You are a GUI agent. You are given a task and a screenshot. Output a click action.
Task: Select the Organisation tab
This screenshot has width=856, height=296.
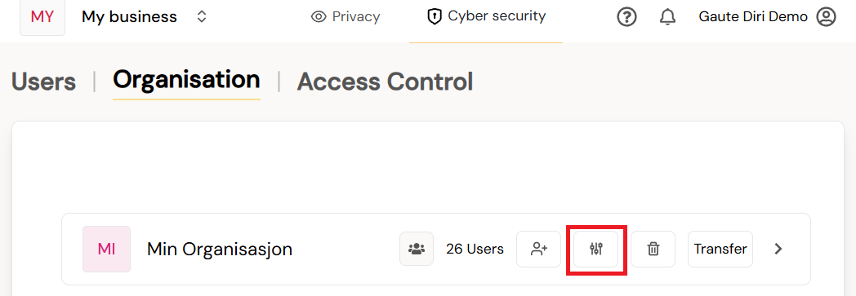click(x=186, y=80)
